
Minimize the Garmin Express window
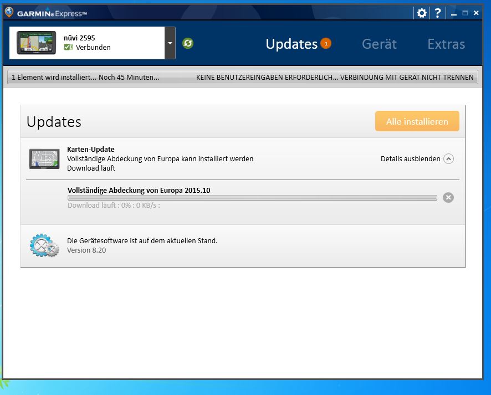454,13
